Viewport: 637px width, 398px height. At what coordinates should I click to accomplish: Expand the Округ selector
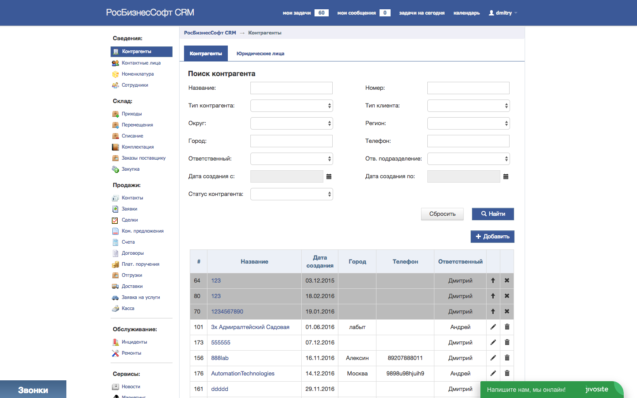pyautogui.click(x=291, y=123)
